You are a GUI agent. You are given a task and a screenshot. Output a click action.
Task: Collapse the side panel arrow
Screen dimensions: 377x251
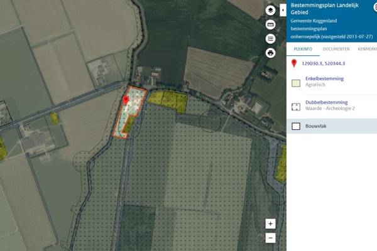pos(283,10)
